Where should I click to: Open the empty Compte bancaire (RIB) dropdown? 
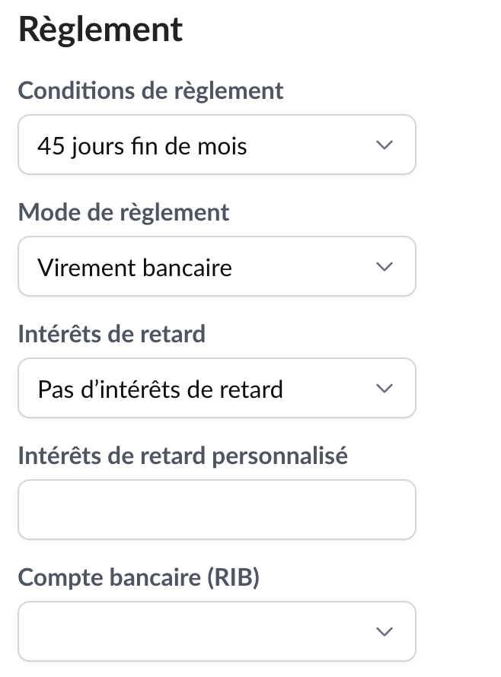pos(216,631)
